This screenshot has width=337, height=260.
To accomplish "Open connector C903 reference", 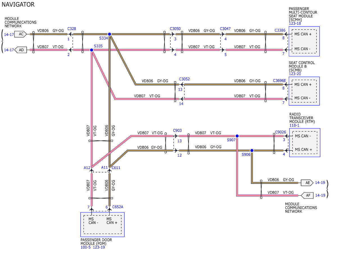I will [177, 130].
